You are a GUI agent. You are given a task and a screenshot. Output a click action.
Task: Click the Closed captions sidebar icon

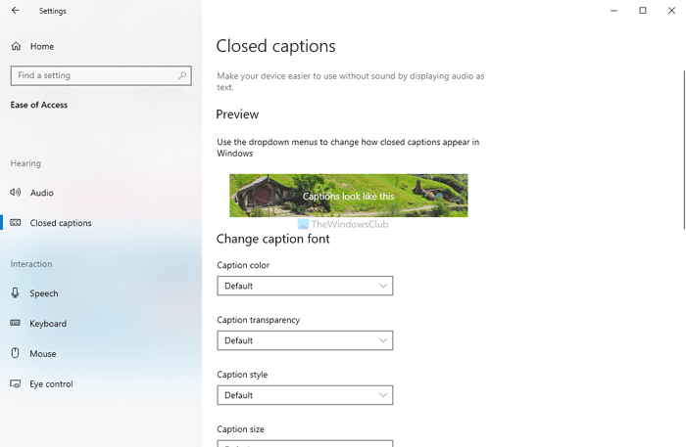point(16,223)
